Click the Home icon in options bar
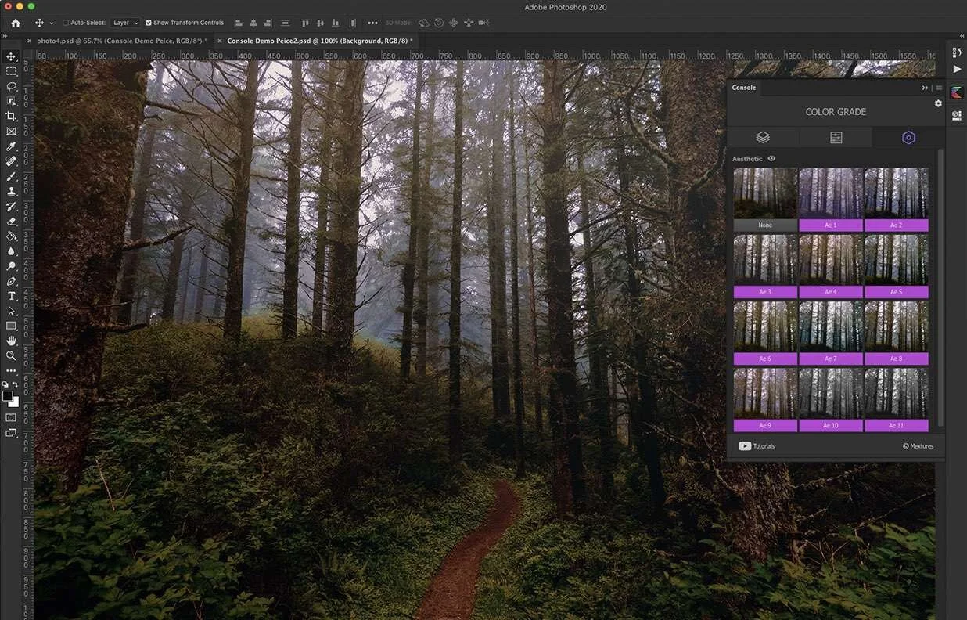967x620 pixels. 15,23
